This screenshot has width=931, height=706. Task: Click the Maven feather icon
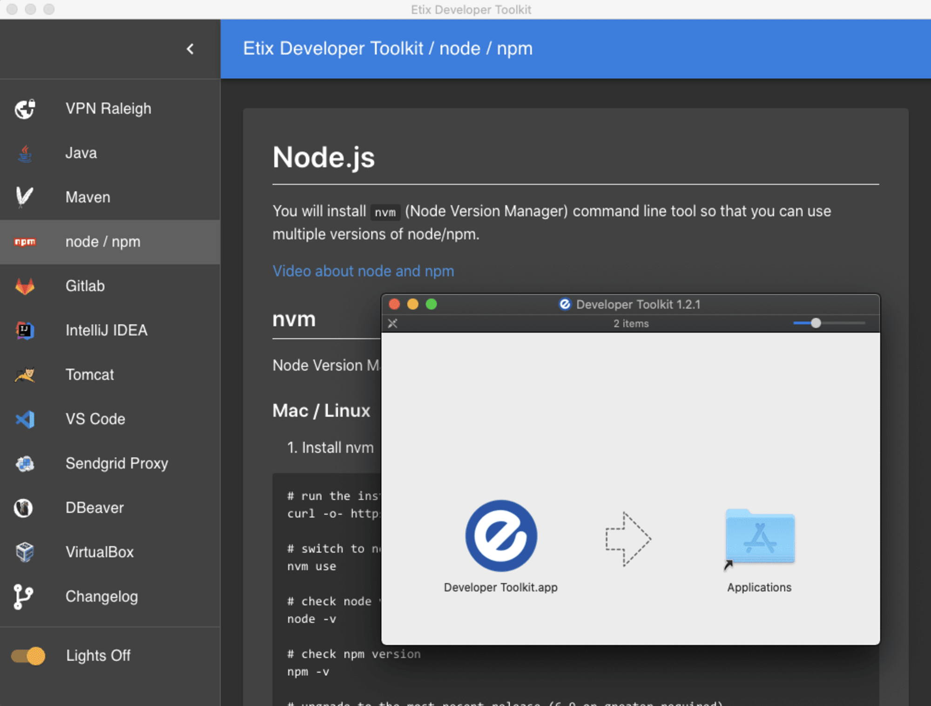click(25, 197)
